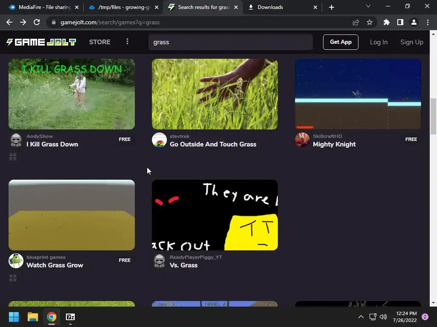Image resolution: width=437 pixels, height=327 pixels.
Task: Click SkillcraftHD's avatar icon
Action: pos(303,140)
